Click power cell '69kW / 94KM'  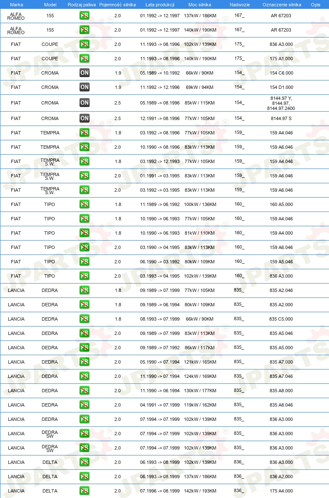(x=199, y=87)
